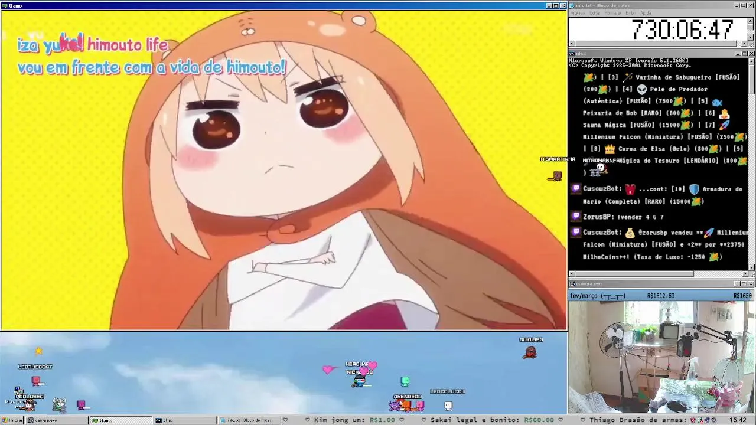The width and height of the screenshot is (756, 425).
Task: Click the 'fev/março' label in camera window
Action: tap(584, 296)
